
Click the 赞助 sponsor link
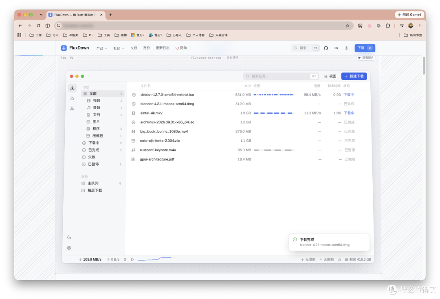point(181,48)
